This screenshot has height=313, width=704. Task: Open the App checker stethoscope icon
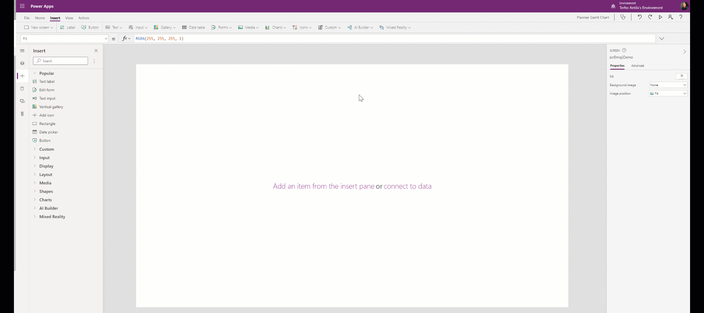pyautogui.click(x=623, y=17)
